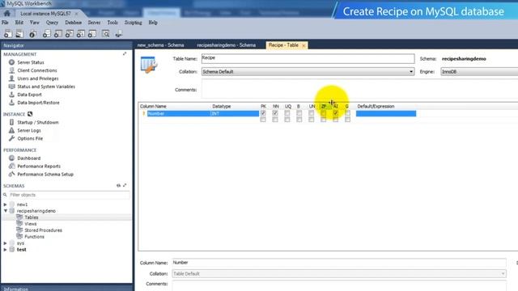Toggle G checkbox for Number column
The width and height of the screenshot is (518, 291).
(347, 113)
